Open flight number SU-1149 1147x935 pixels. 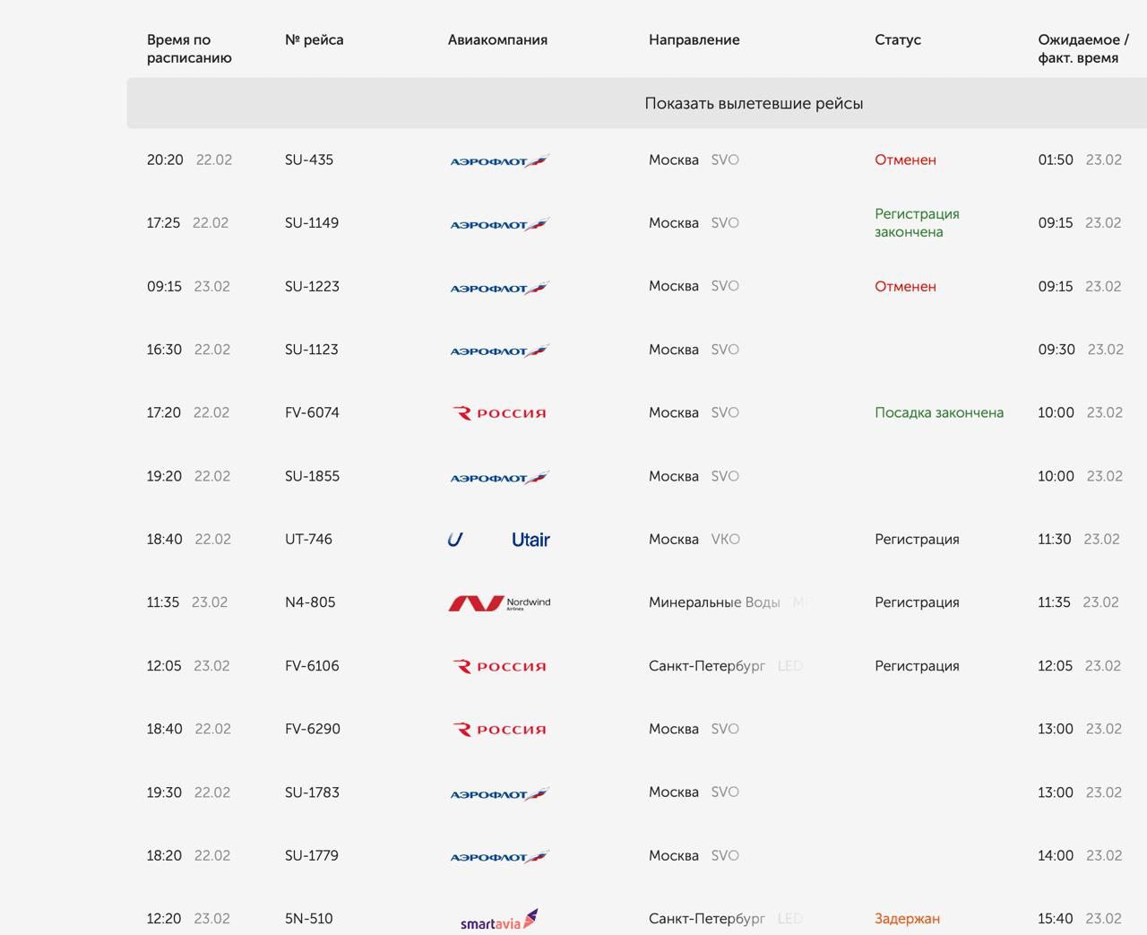click(312, 223)
